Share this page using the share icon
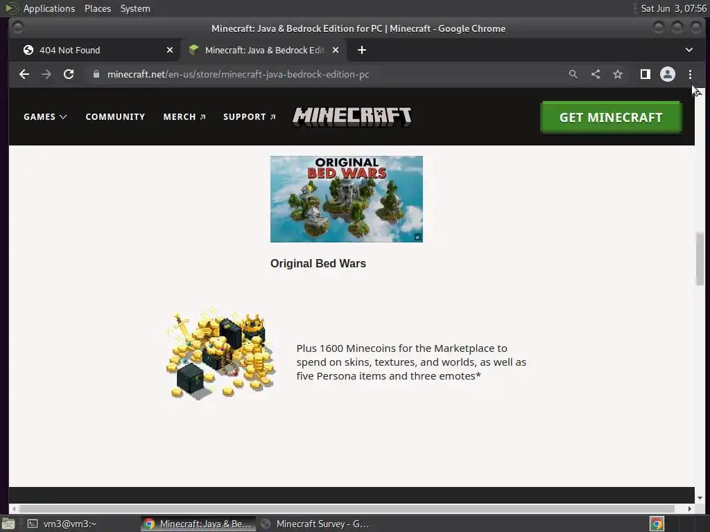Image resolution: width=710 pixels, height=532 pixels. (596, 74)
